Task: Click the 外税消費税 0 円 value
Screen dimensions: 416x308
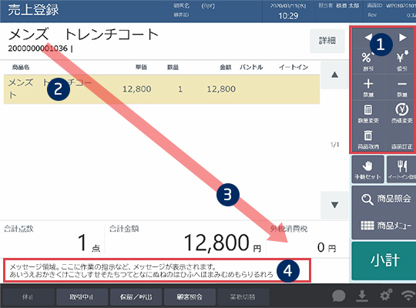Action: (x=327, y=247)
